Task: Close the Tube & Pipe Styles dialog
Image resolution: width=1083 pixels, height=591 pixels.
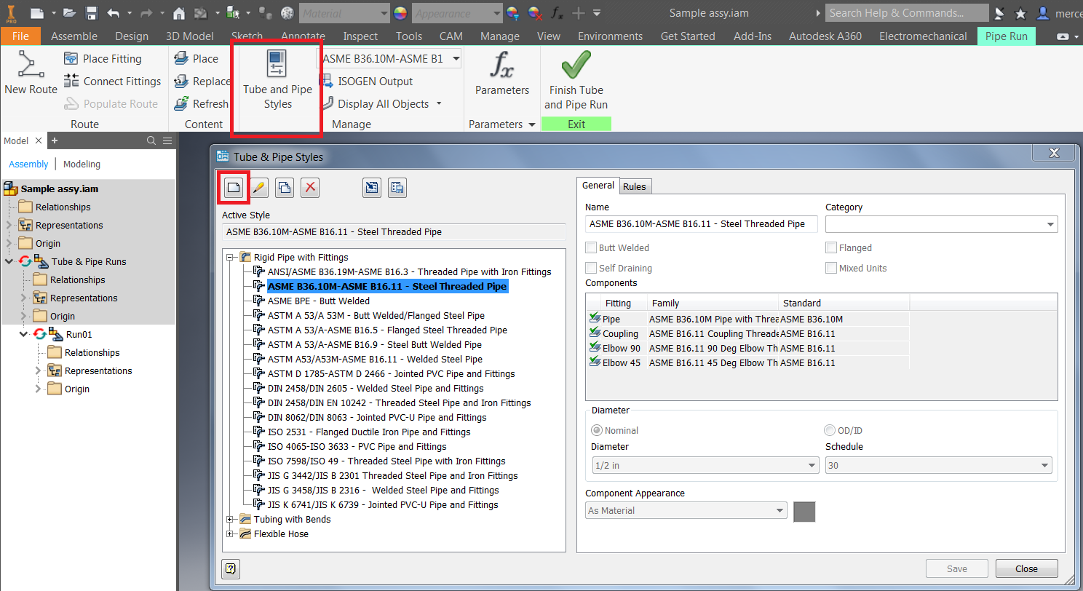Action: pos(1026,568)
